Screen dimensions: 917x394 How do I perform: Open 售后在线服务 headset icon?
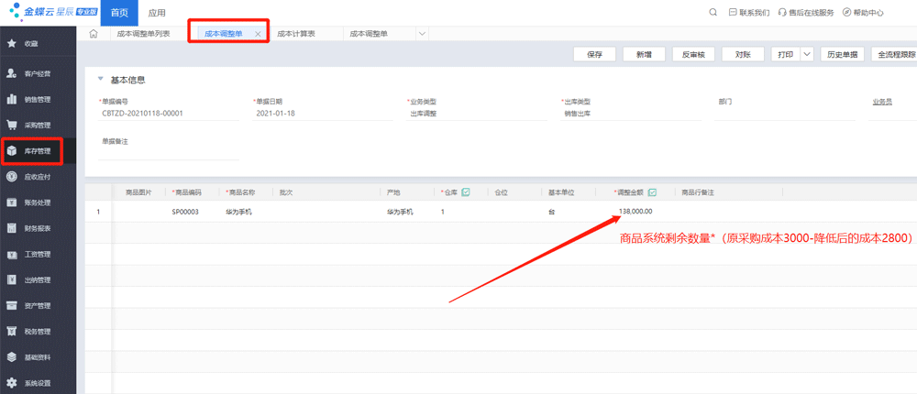pos(781,13)
